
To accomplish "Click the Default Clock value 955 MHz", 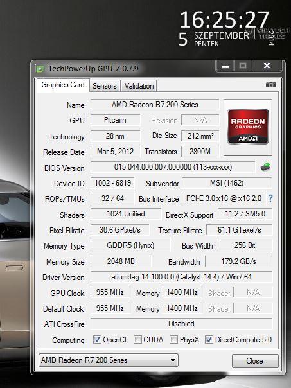I will click(110, 308).
